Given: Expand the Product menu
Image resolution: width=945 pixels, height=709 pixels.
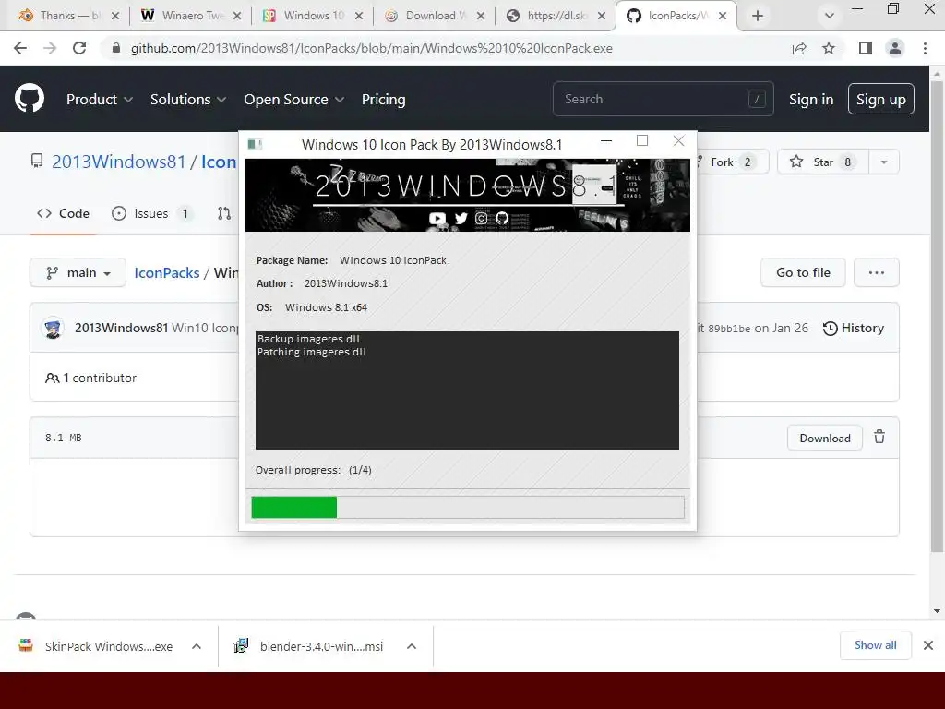Looking at the screenshot, I should 100,100.
